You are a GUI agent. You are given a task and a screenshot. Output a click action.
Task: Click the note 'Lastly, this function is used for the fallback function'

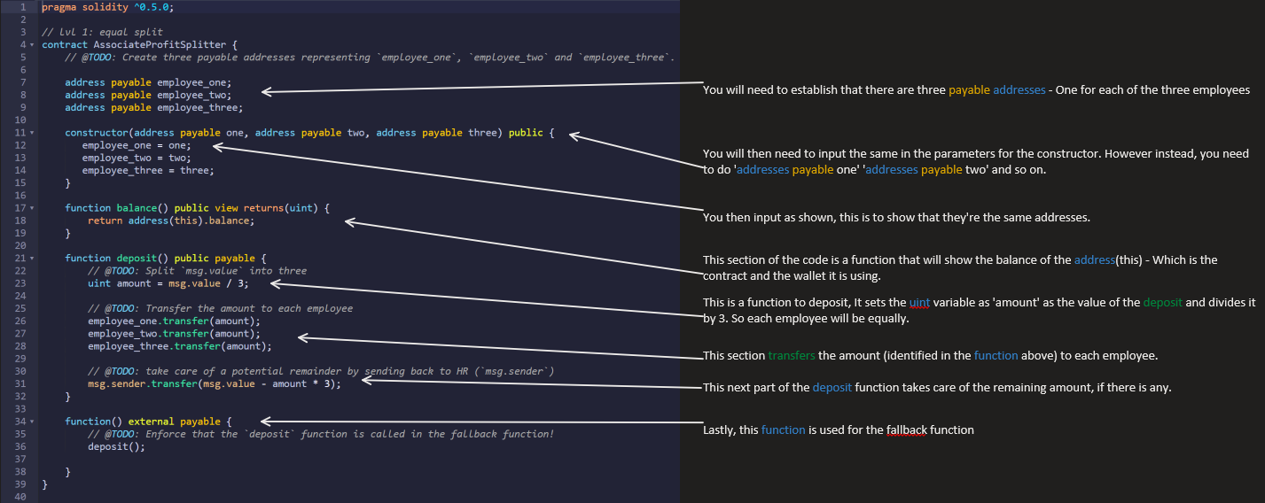pyautogui.click(x=838, y=429)
